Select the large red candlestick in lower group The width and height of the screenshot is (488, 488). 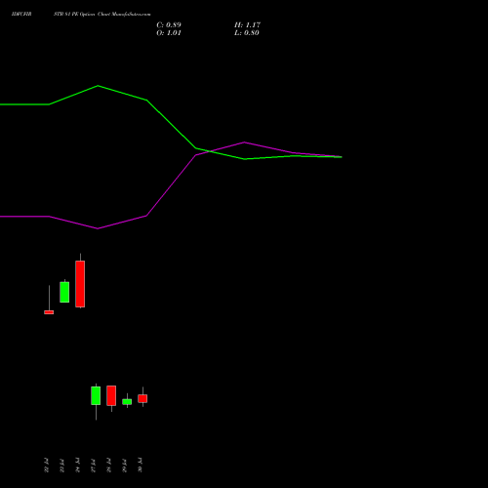pos(111,395)
